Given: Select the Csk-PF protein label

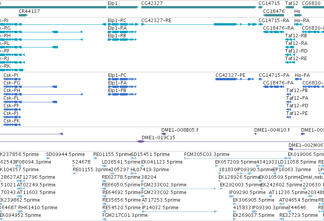Looking at the screenshot, I should pyautogui.click(x=11, y=106).
